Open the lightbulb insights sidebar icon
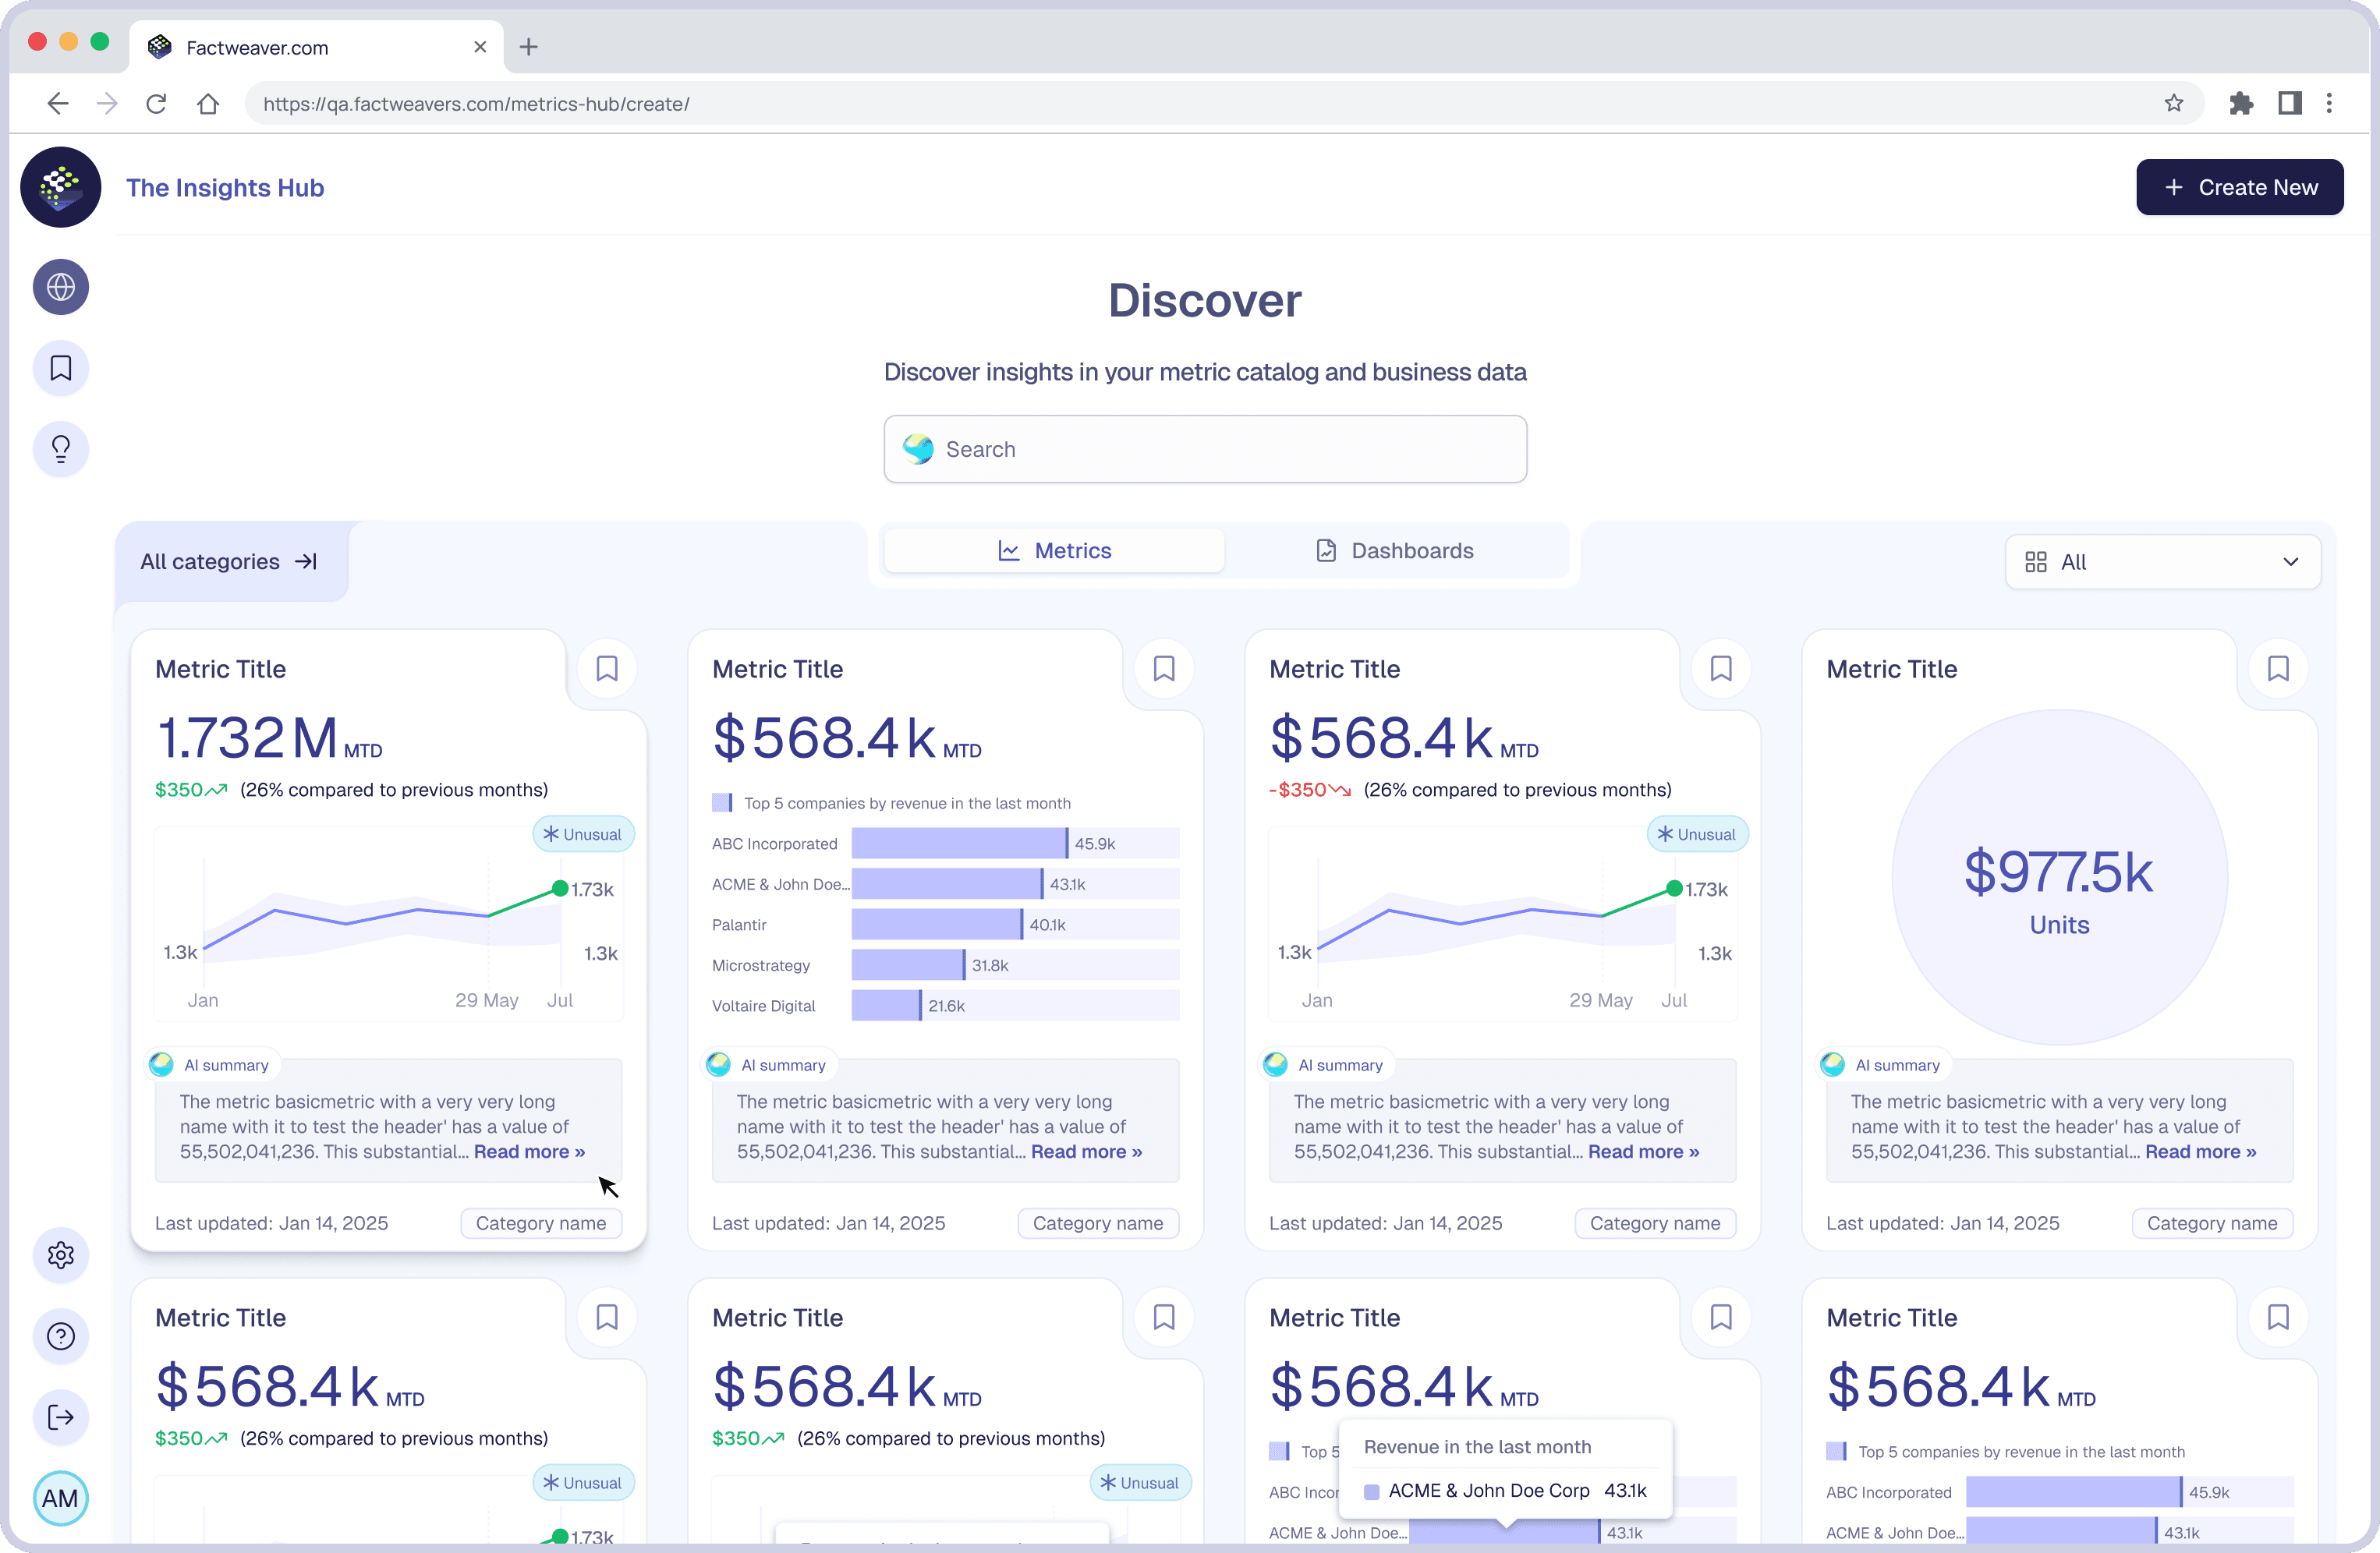 pyautogui.click(x=61, y=449)
